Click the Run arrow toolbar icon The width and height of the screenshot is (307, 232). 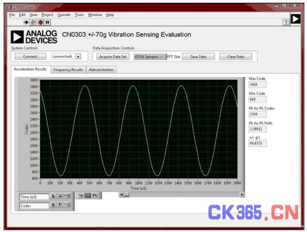[x=26, y=22]
